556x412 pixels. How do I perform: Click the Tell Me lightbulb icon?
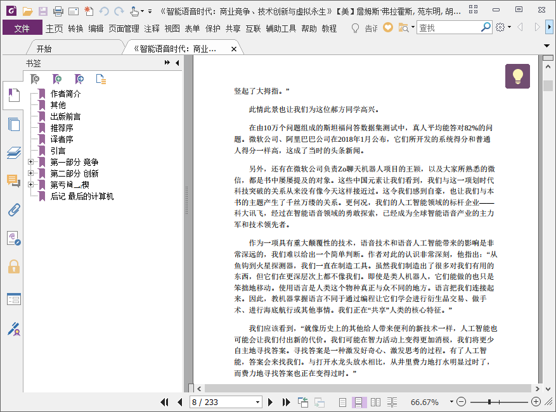(x=355, y=28)
